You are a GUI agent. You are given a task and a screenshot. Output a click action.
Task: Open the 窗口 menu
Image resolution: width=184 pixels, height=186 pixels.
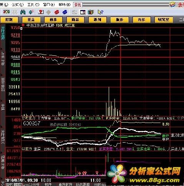point(49,5)
